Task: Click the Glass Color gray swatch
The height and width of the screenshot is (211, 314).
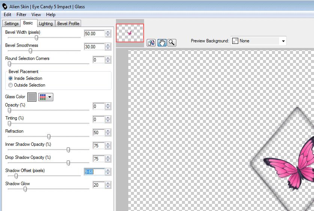Action: pos(32,97)
